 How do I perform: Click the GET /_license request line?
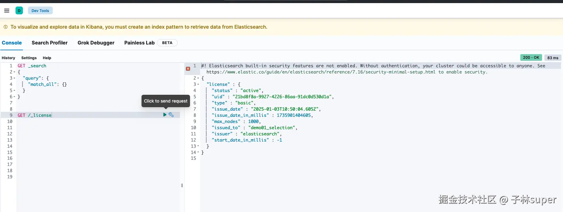[35, 115]
